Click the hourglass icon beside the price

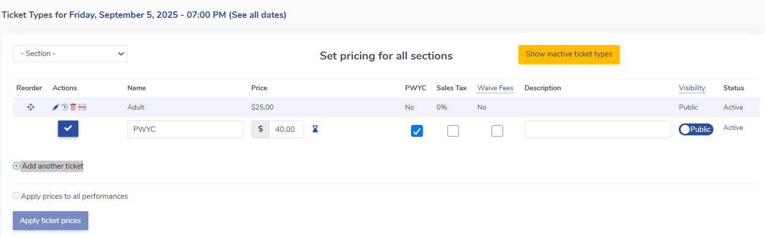(x=315, y=129)
